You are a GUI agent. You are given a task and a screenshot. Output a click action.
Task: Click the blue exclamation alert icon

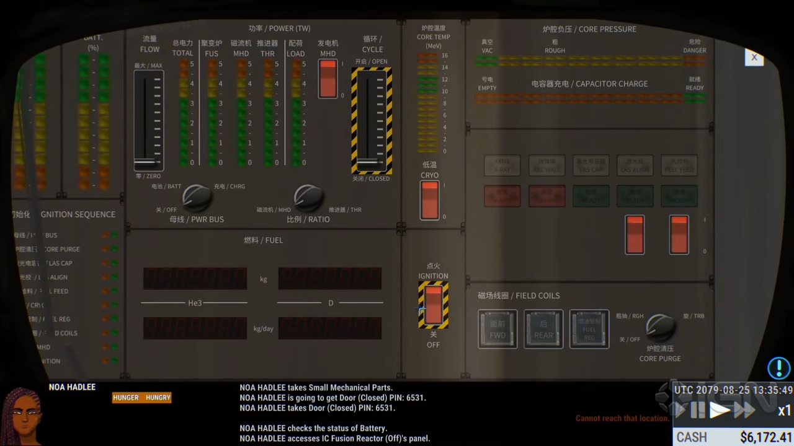(778, 368)
